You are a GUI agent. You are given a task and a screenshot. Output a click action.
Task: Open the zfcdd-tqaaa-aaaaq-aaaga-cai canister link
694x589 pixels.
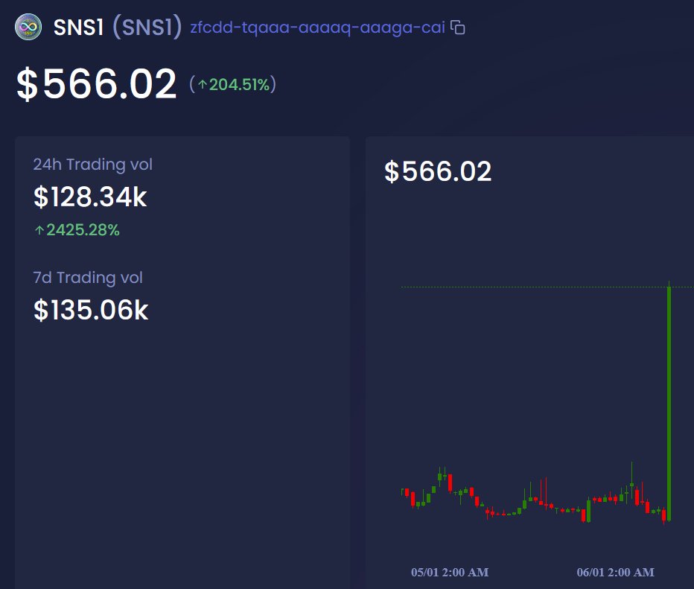(x=317, y=28)
